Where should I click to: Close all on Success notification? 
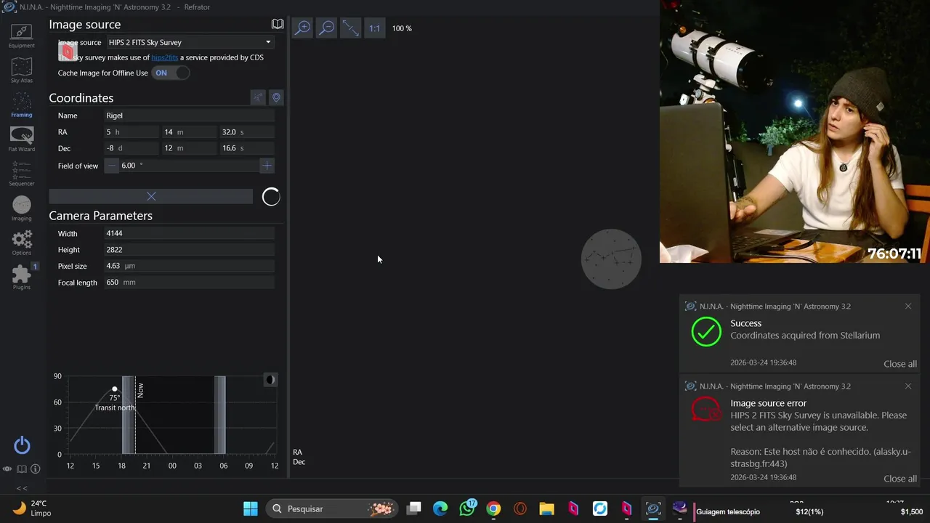click(899, 364)
